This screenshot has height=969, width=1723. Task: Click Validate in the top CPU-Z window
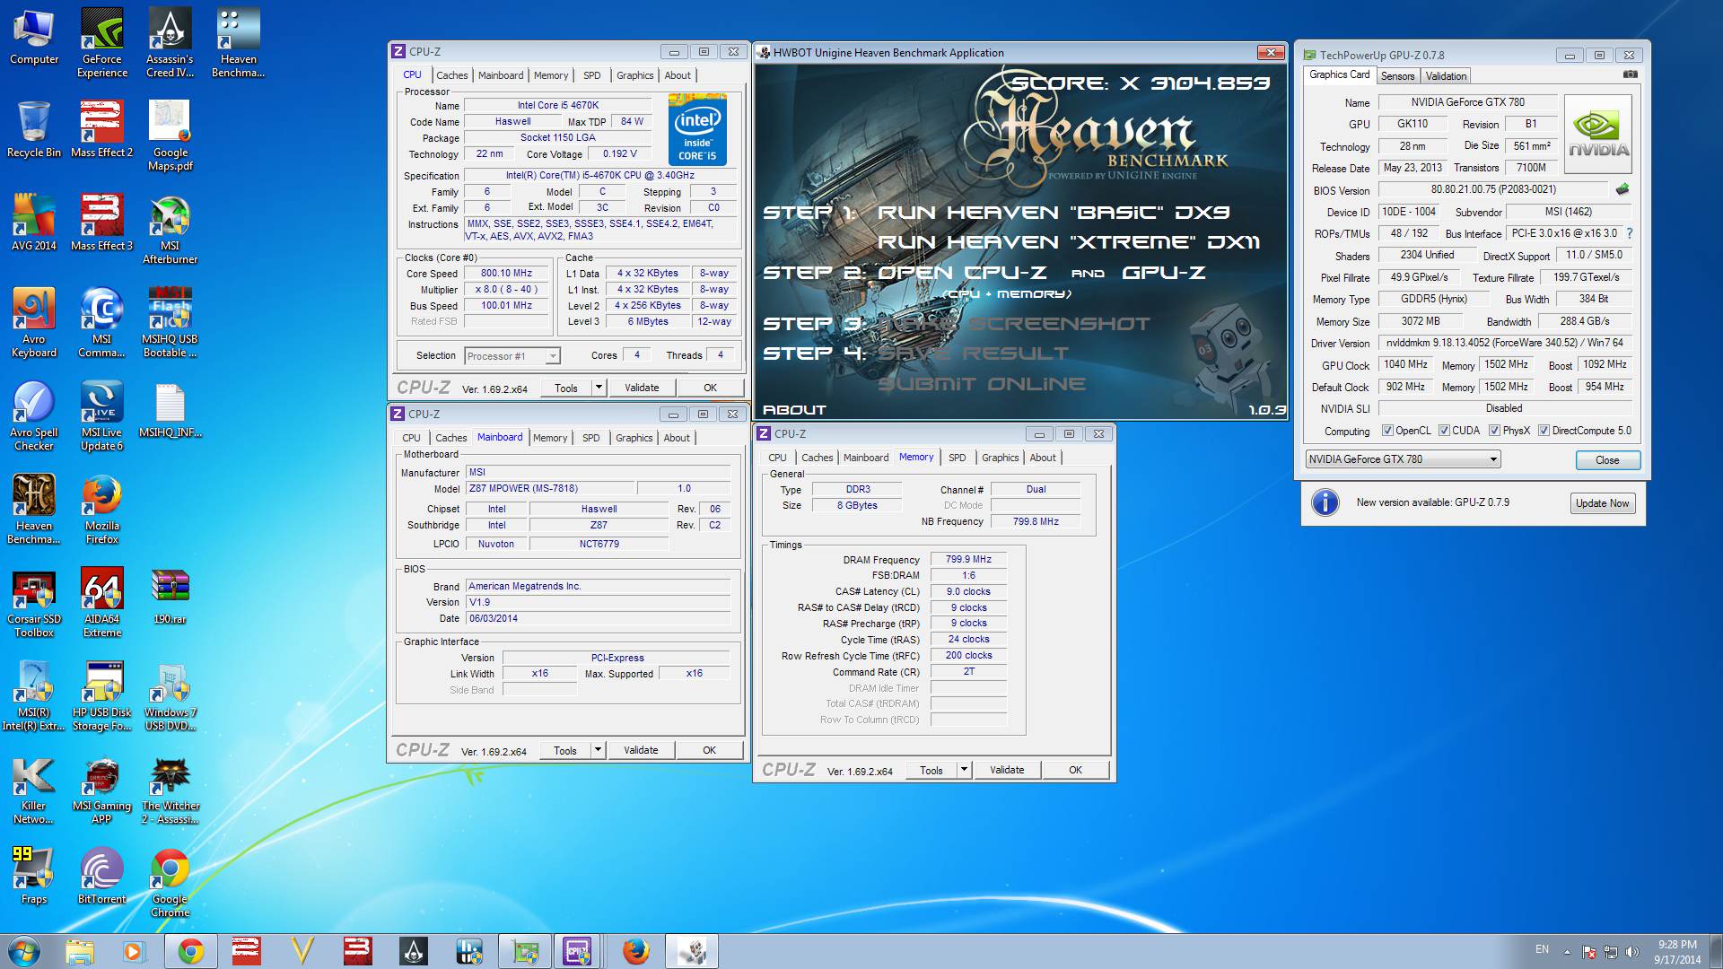[642, 388]
